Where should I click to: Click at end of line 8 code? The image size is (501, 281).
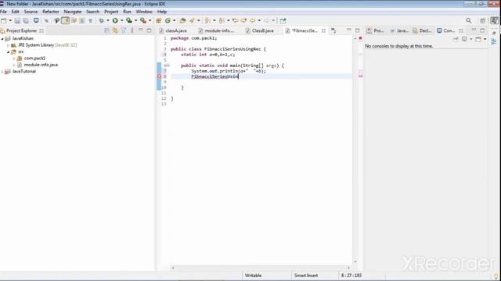(x=239, y=76)
